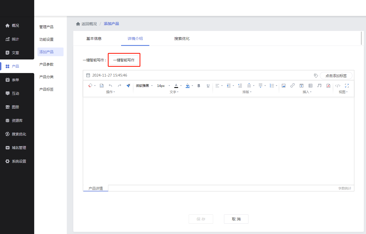Open the 微软雅黑 font family dropdown
Image resolution: width=366 pixels, height=234 pixels.
pyautogui.click(x=144, y=86)
